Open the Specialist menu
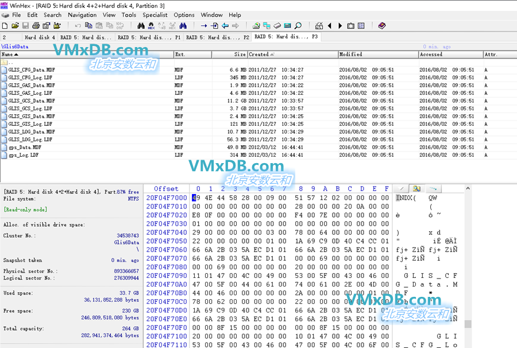Screen dimensions: 517x348 pos(155,15)
